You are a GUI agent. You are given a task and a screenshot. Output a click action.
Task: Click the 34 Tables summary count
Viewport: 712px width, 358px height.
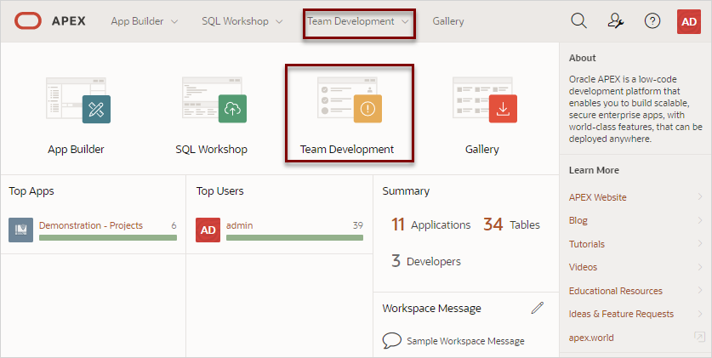(x=512, y=224)
